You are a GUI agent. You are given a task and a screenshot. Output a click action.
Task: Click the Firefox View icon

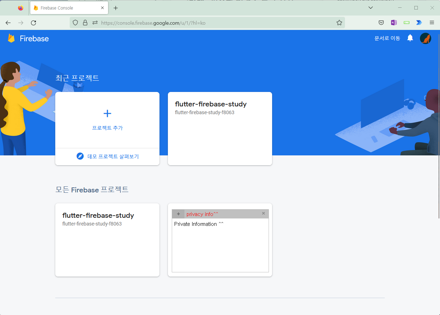[x=20, y=8]
